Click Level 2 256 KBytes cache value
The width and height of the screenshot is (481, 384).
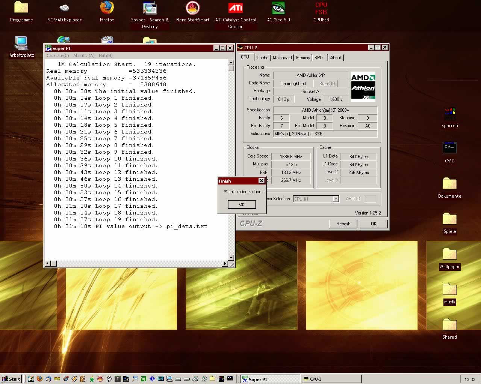click(x=358, y=172)
